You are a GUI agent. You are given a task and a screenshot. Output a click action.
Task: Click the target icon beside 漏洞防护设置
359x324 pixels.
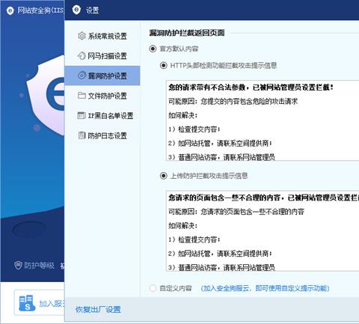click(x=82, y=76)
